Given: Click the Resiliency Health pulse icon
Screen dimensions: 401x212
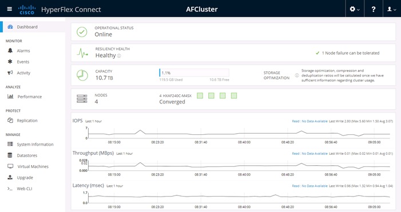Looking at the screenshot, I should point(82,53).
